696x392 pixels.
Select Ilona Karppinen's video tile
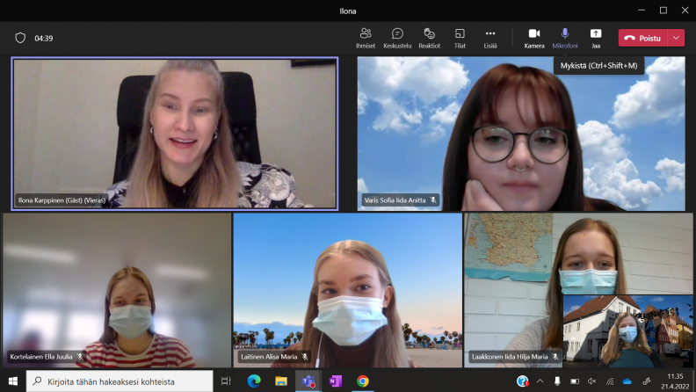[x=174, y=134]
